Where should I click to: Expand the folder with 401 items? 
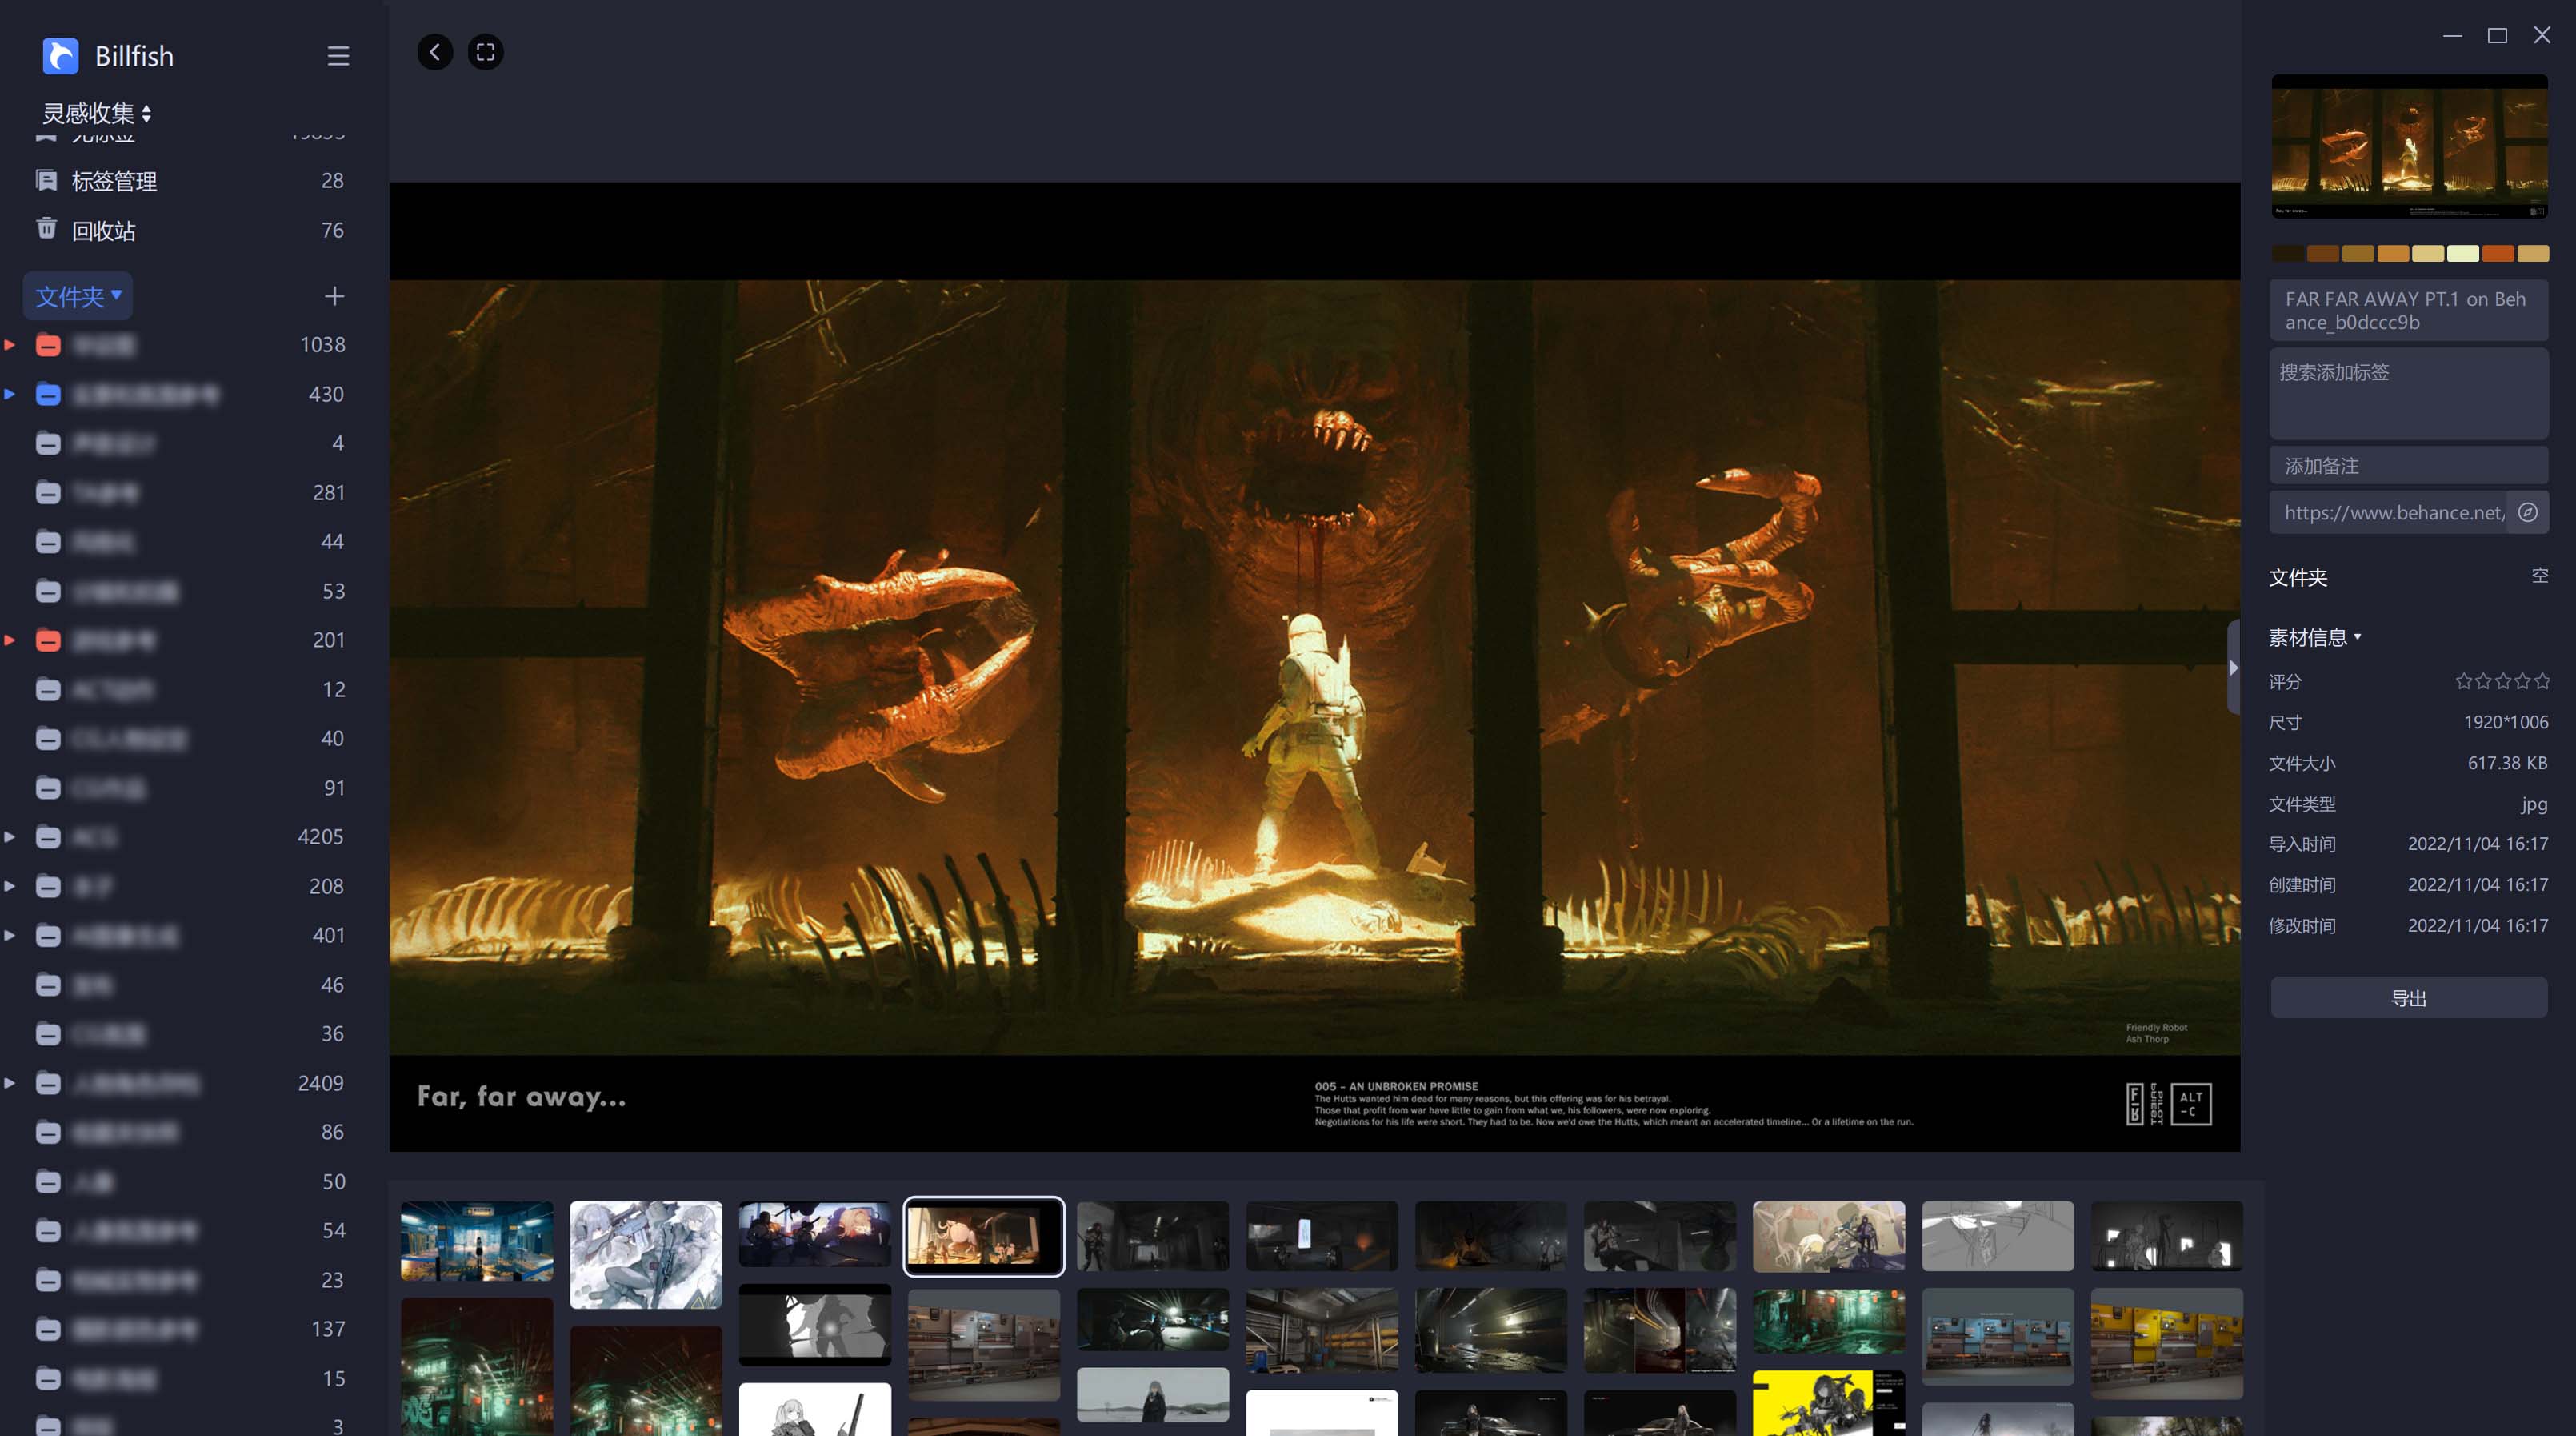pos(9,936)
